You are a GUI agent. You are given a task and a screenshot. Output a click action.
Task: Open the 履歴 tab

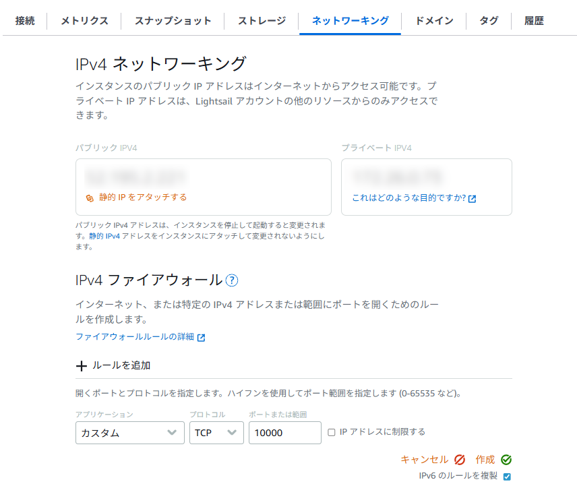535,21
